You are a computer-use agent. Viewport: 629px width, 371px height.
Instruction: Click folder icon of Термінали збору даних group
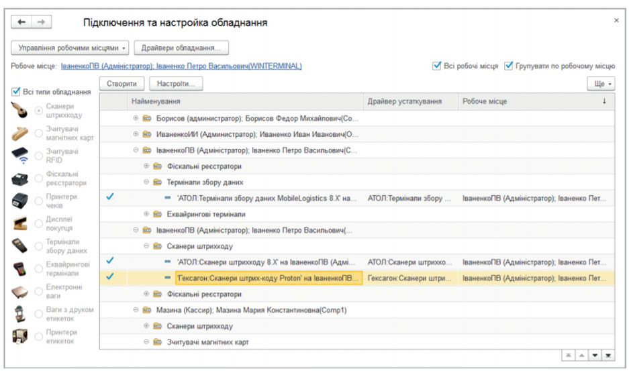click(158, 182)
